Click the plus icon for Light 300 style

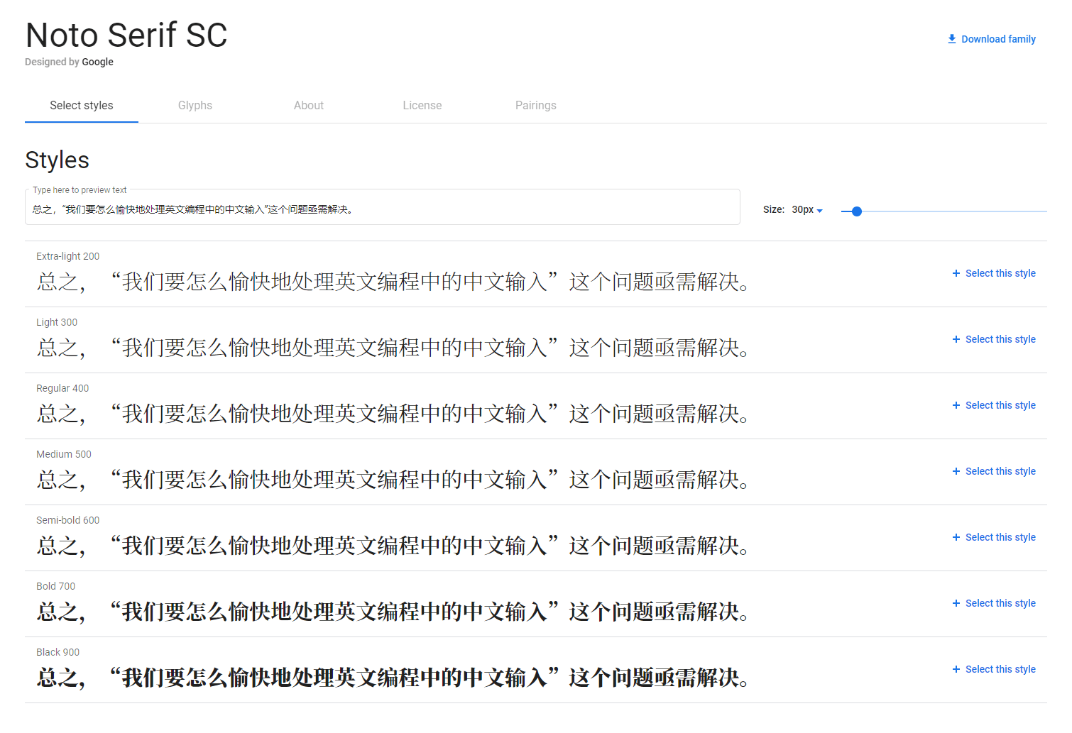pos(956,339)
